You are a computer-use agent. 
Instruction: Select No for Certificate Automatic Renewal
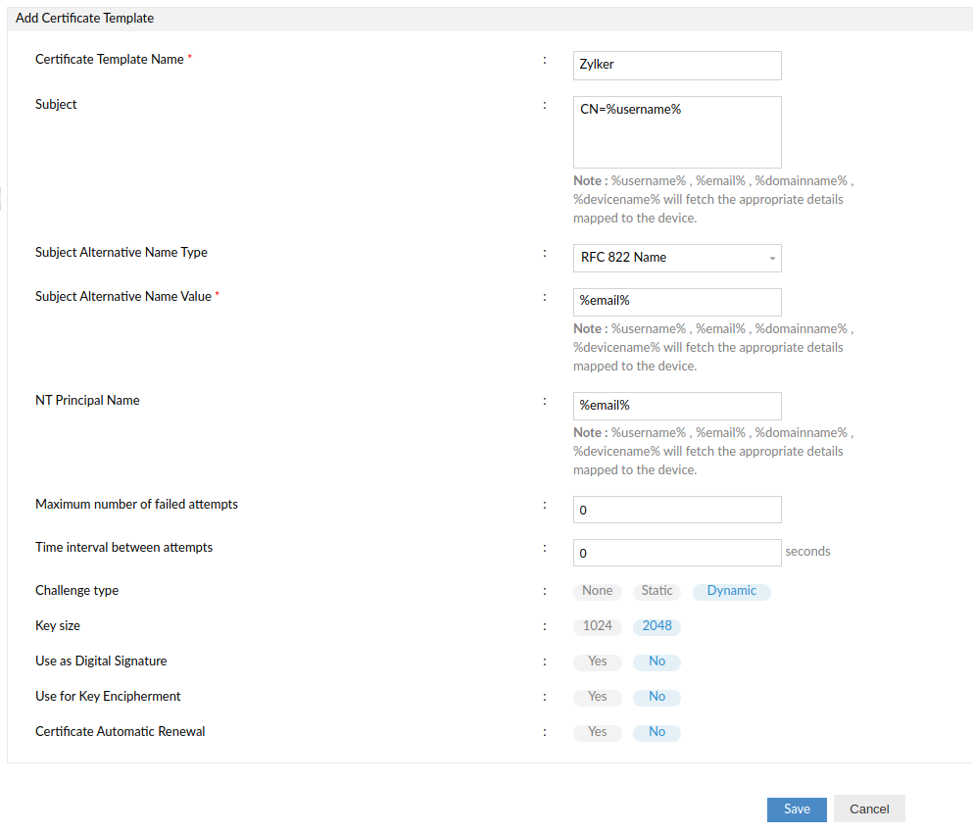(x=657, y=732)
